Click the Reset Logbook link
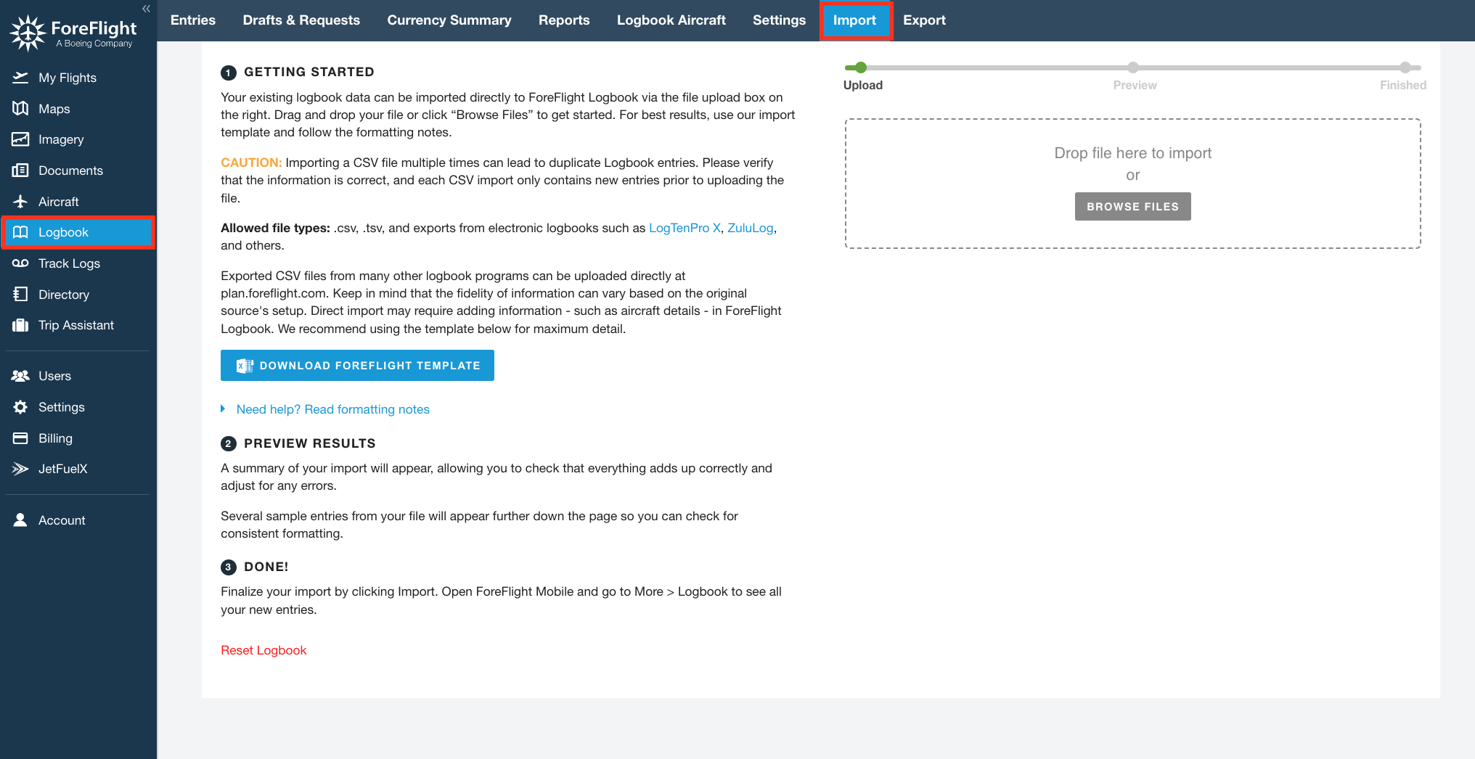 [x=263, y=650]
